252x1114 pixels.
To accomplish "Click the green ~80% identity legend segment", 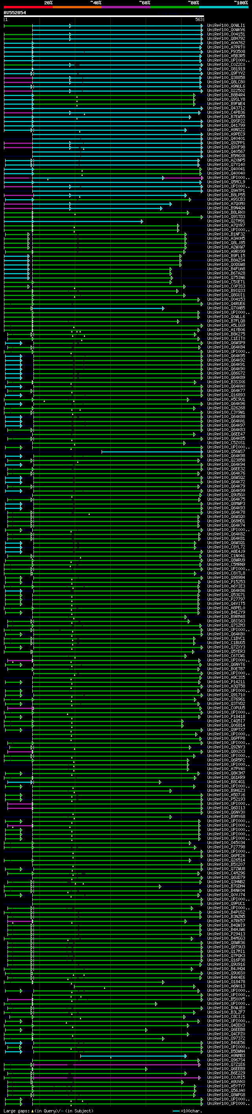I will (x=175, y=7).
